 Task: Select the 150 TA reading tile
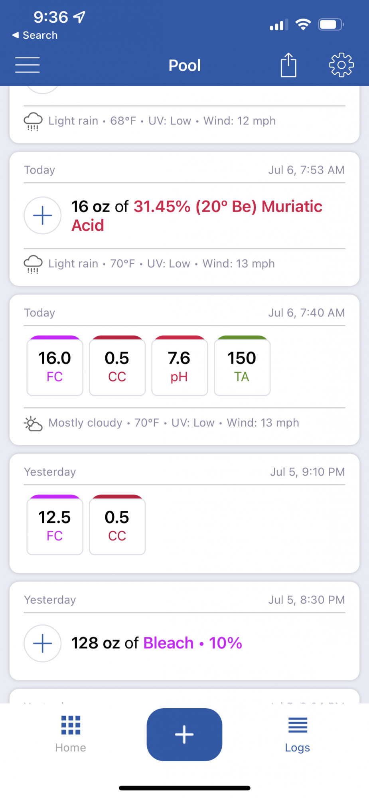tap(242, 366)
